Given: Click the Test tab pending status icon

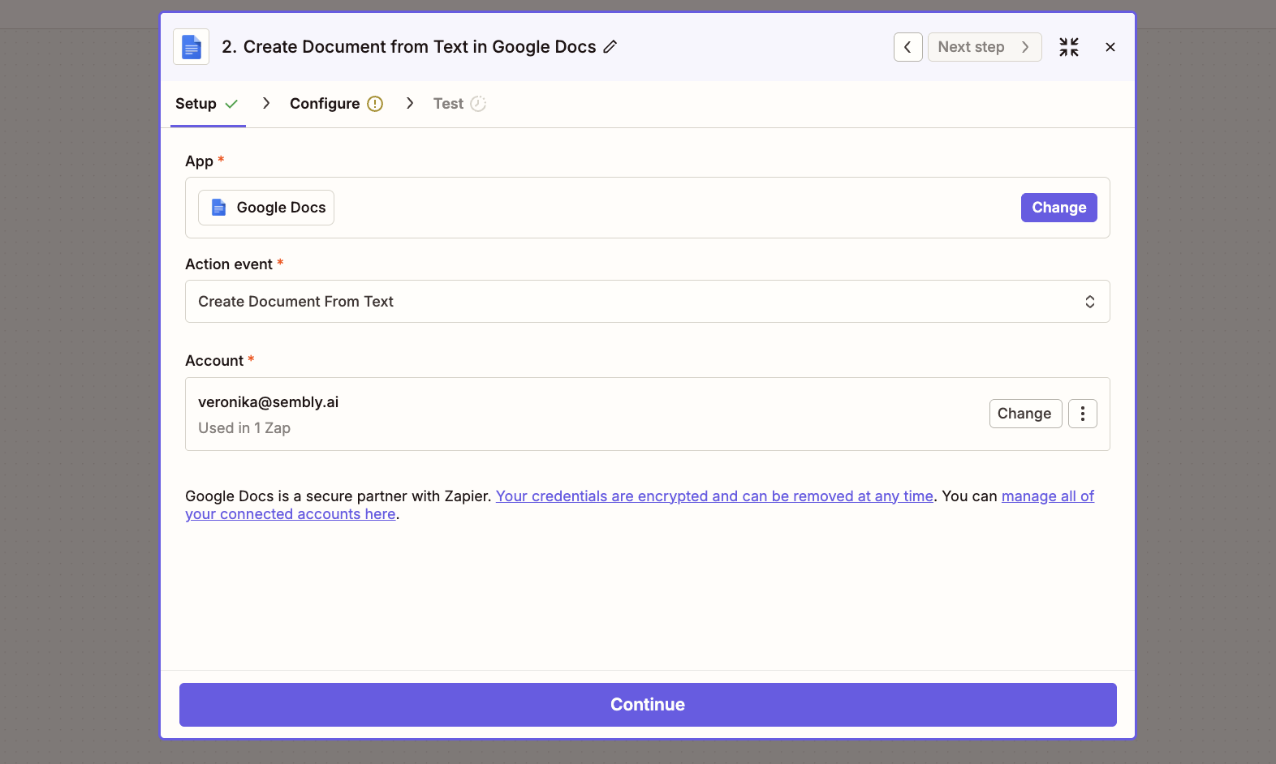Looking at the screenshot, I should coord(478,104).
